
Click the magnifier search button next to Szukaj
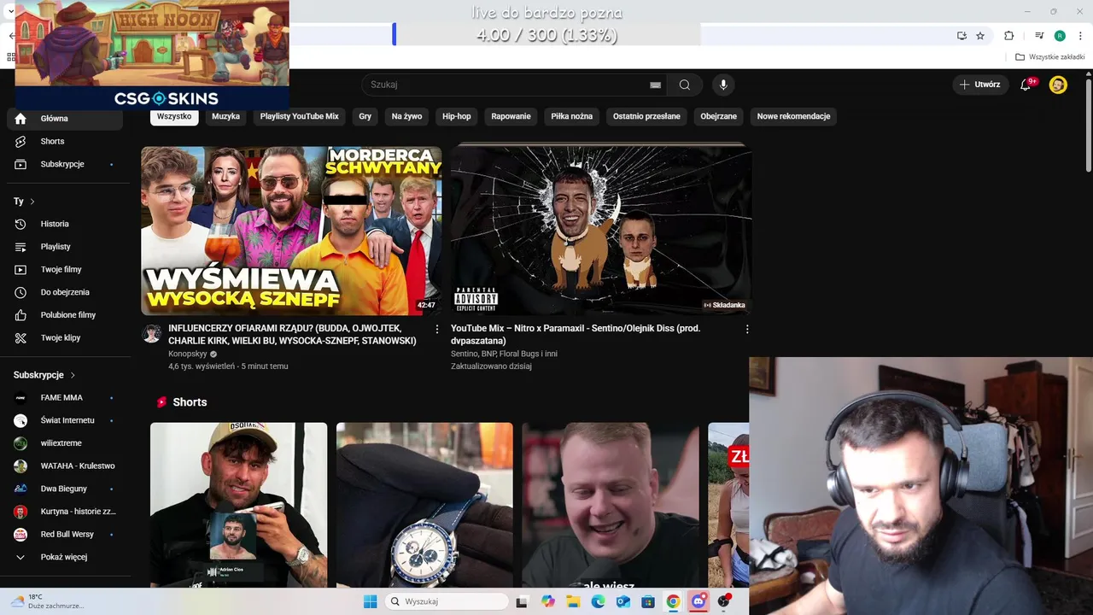click(685, 85)
